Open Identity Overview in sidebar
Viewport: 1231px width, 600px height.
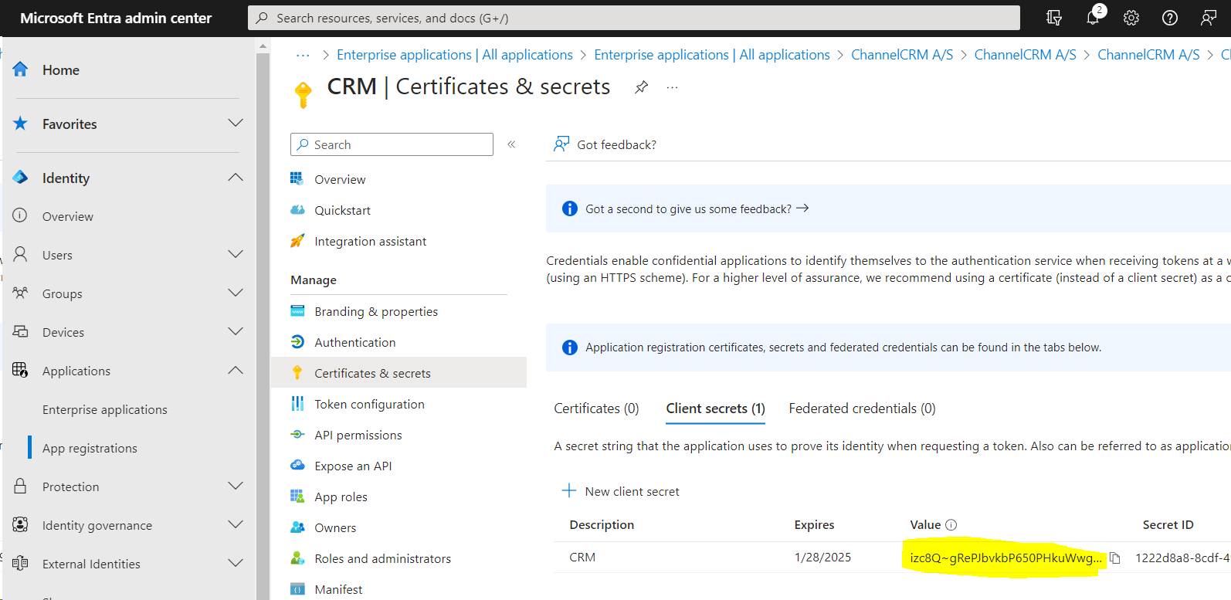click(68, 216)
